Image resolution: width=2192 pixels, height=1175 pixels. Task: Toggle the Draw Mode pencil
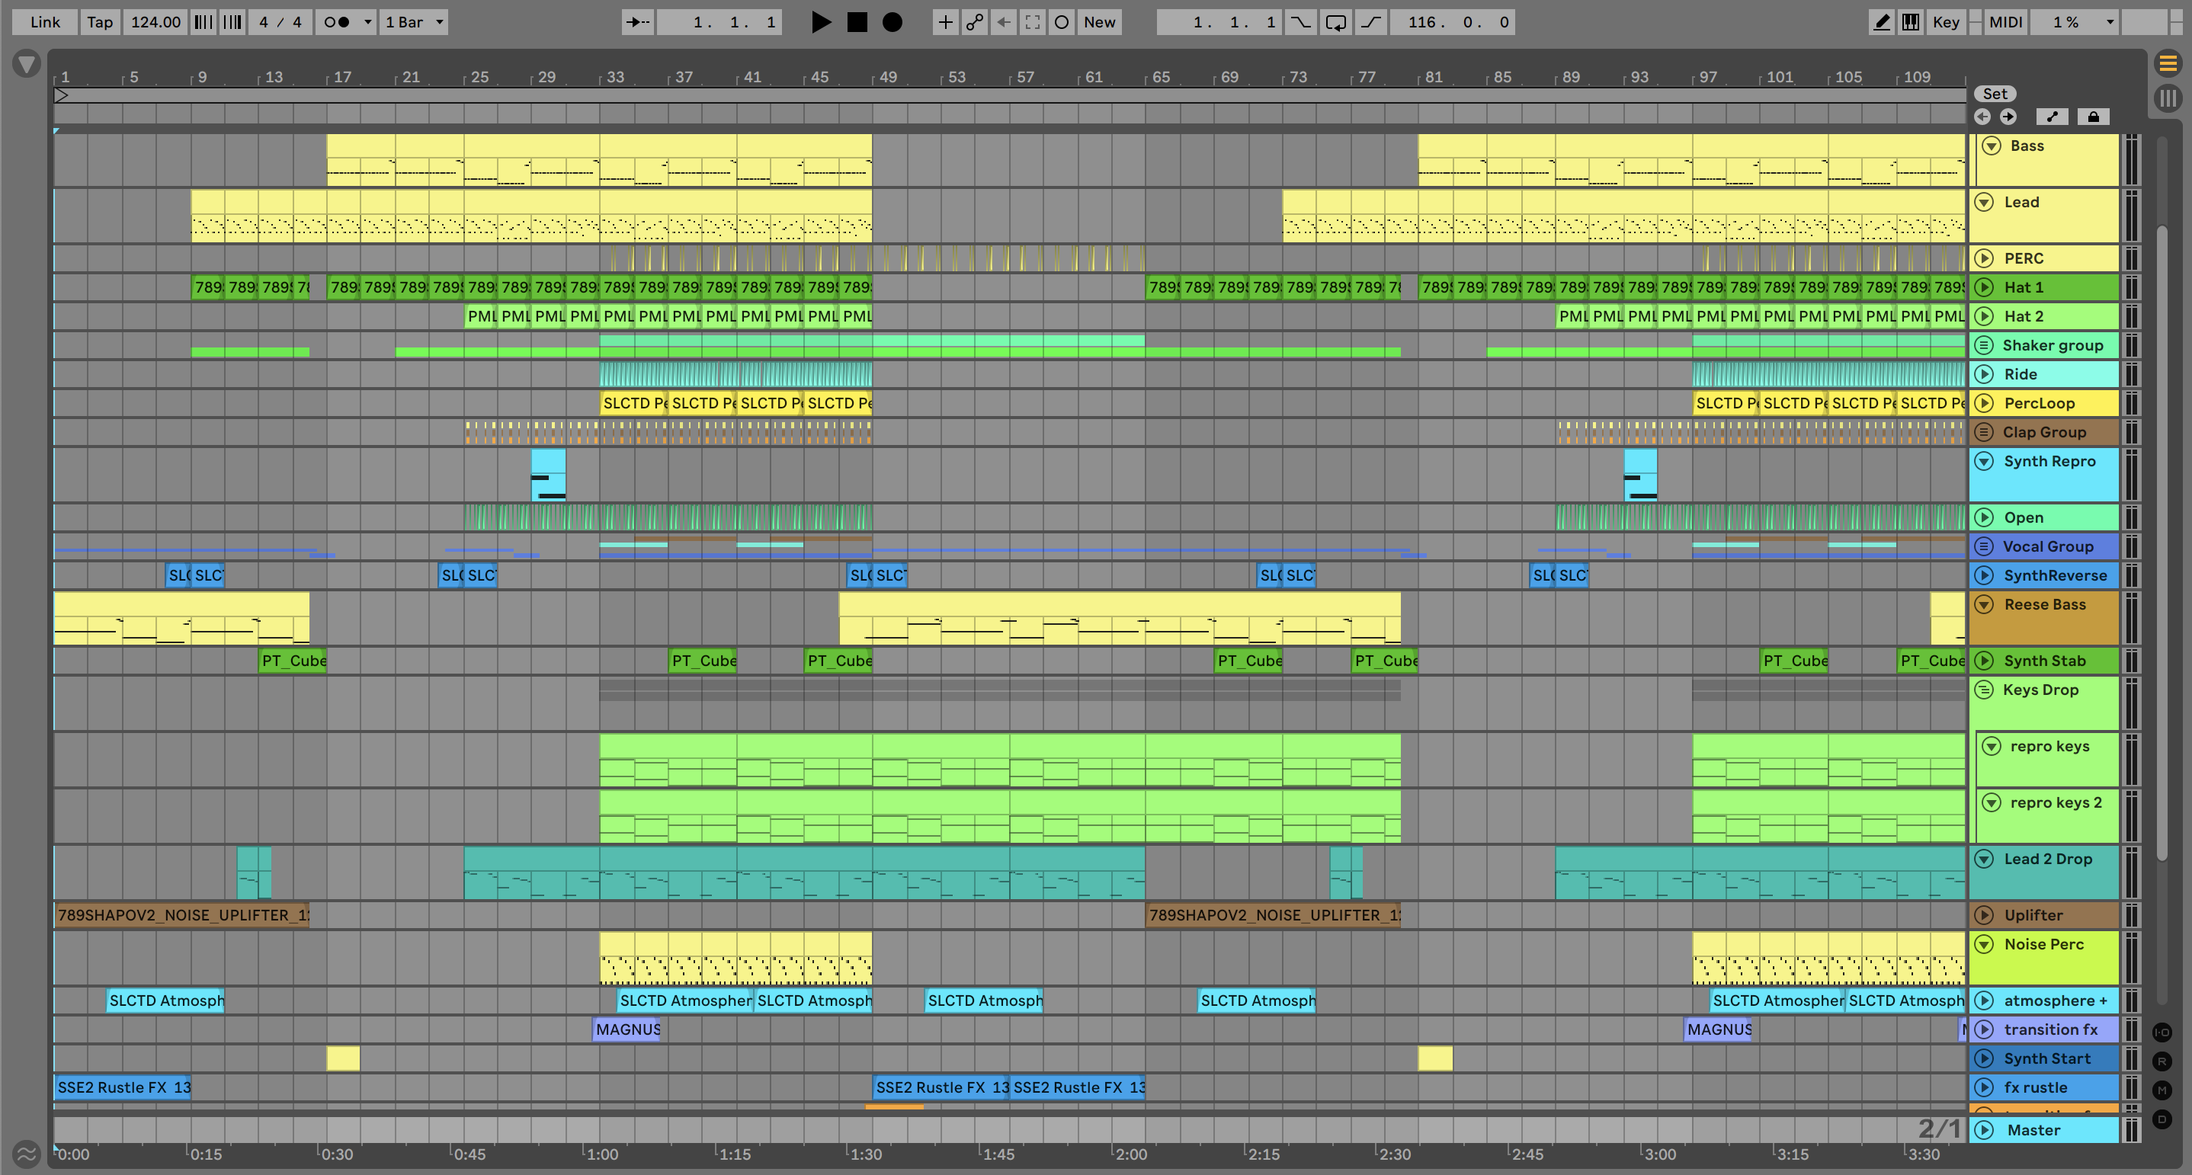[1881, 22]
